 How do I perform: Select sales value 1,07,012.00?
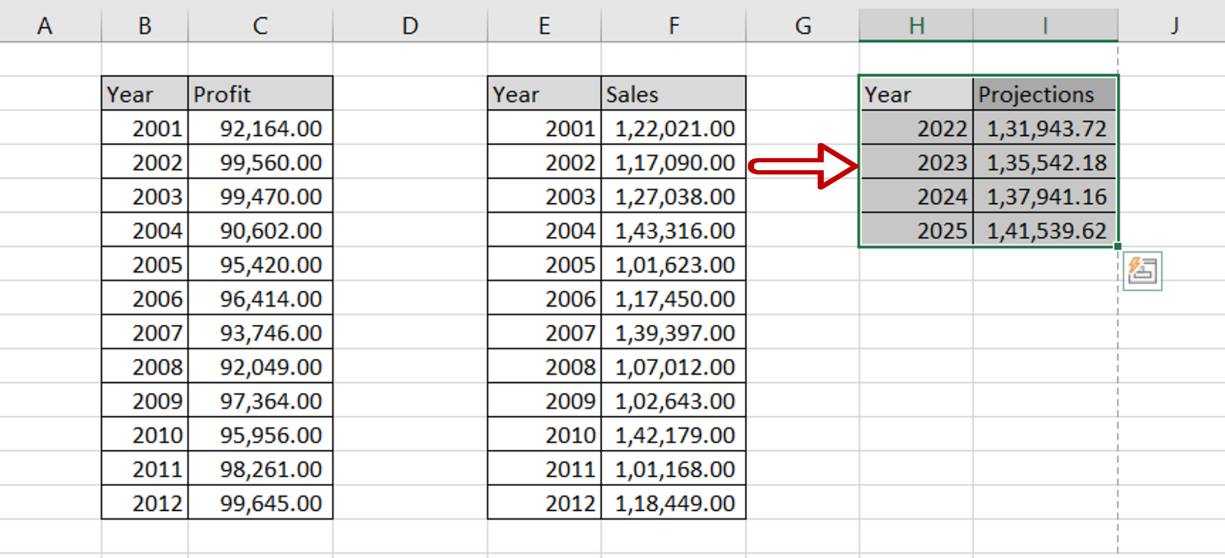[x=674, y=366]
